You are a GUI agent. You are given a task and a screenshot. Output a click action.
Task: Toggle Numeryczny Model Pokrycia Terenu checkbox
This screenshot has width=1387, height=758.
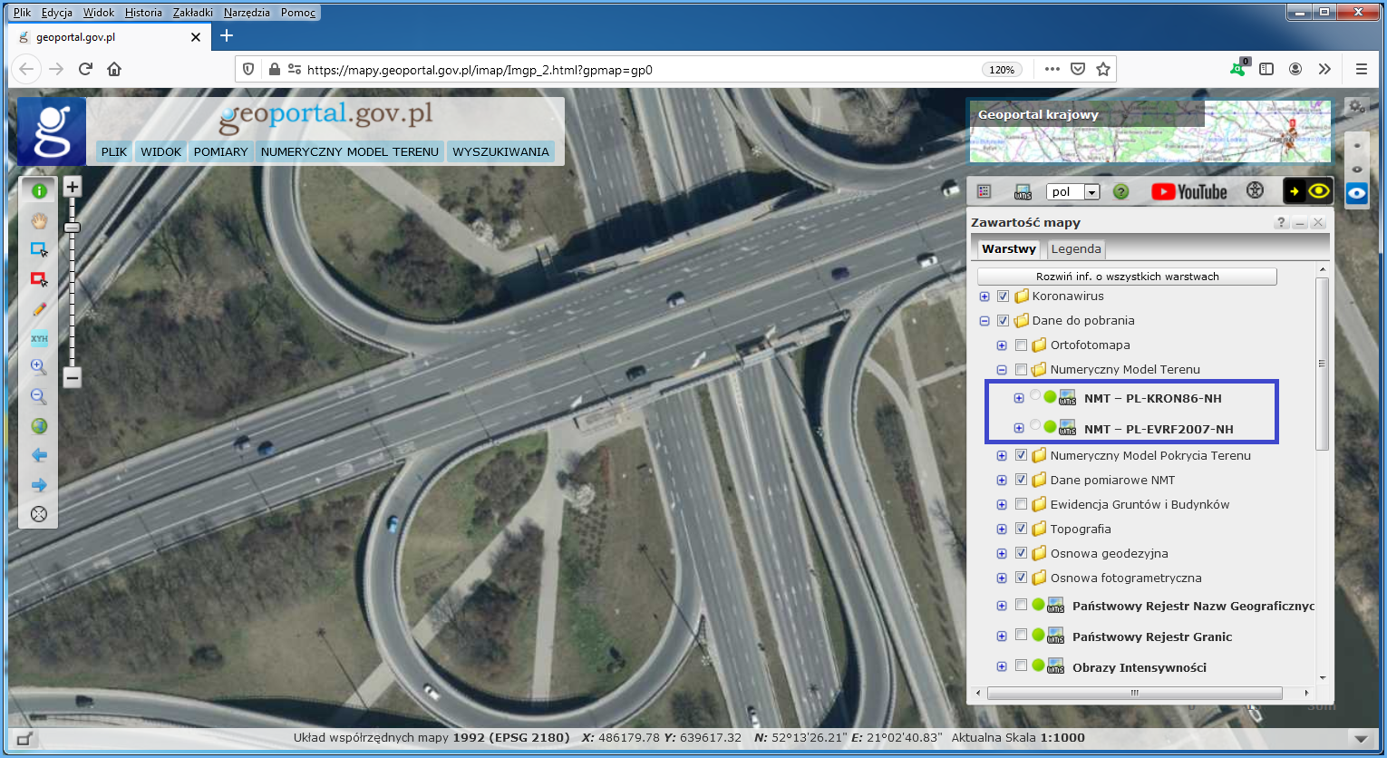(1021, 455)
